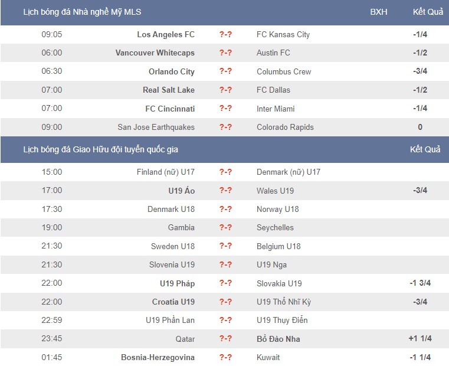Open Lịch bóng đá Nhà nghề Mỹ MLS title
Image resolution: width=449 pixels, height=366 pixels.
pos(82,12)
